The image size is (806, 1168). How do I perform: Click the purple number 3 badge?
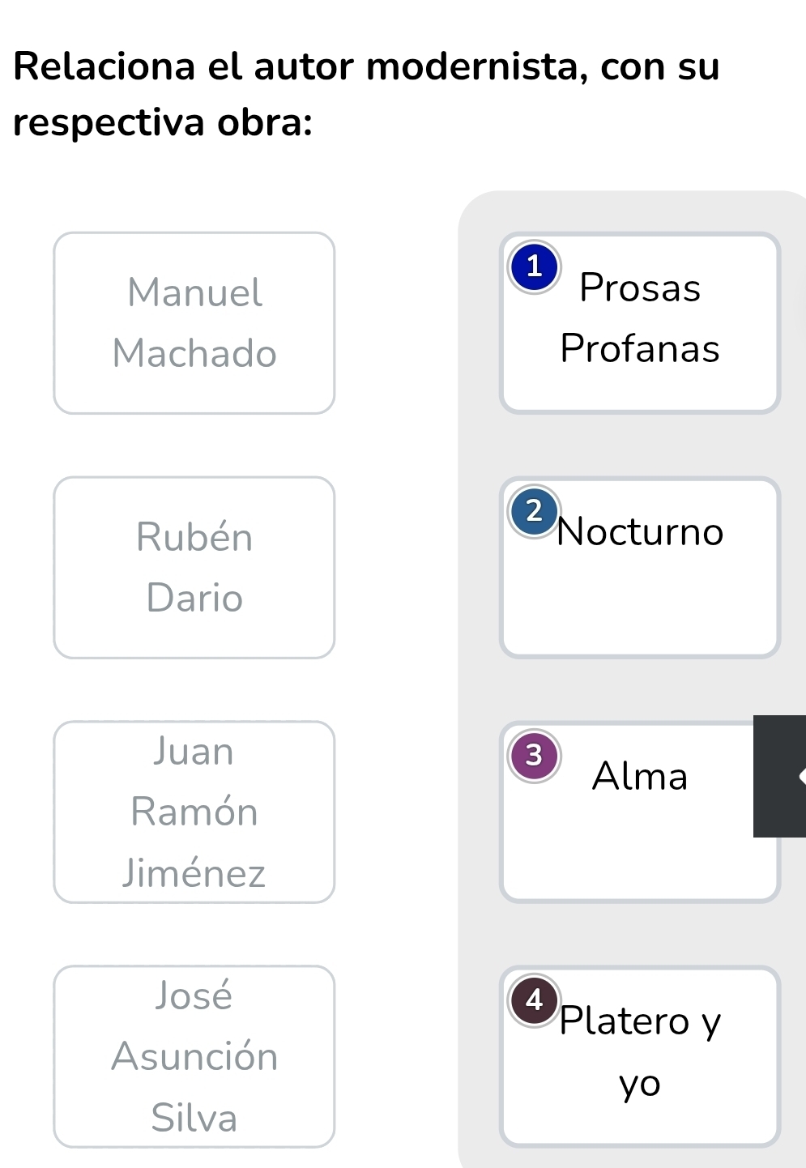pos(534,756)
